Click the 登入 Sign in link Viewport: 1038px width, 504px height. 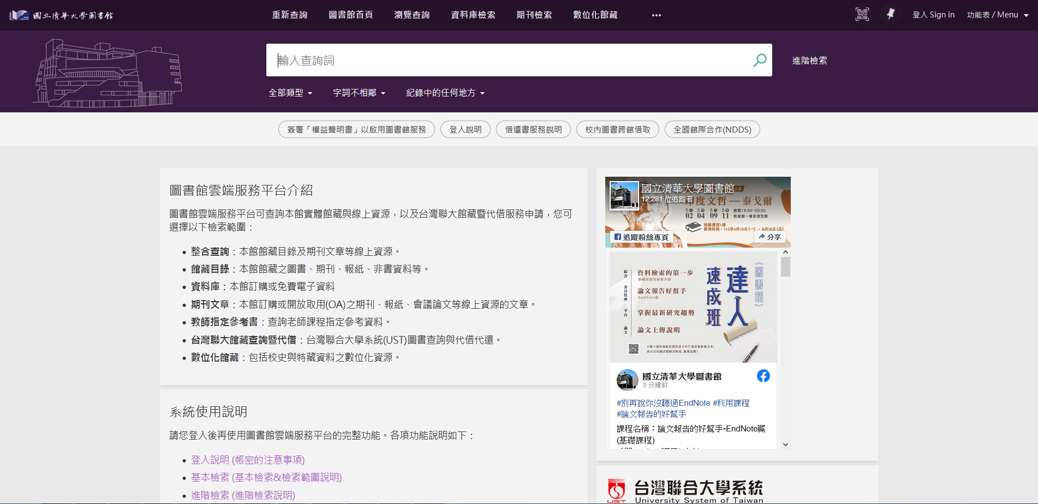point(933,15)
